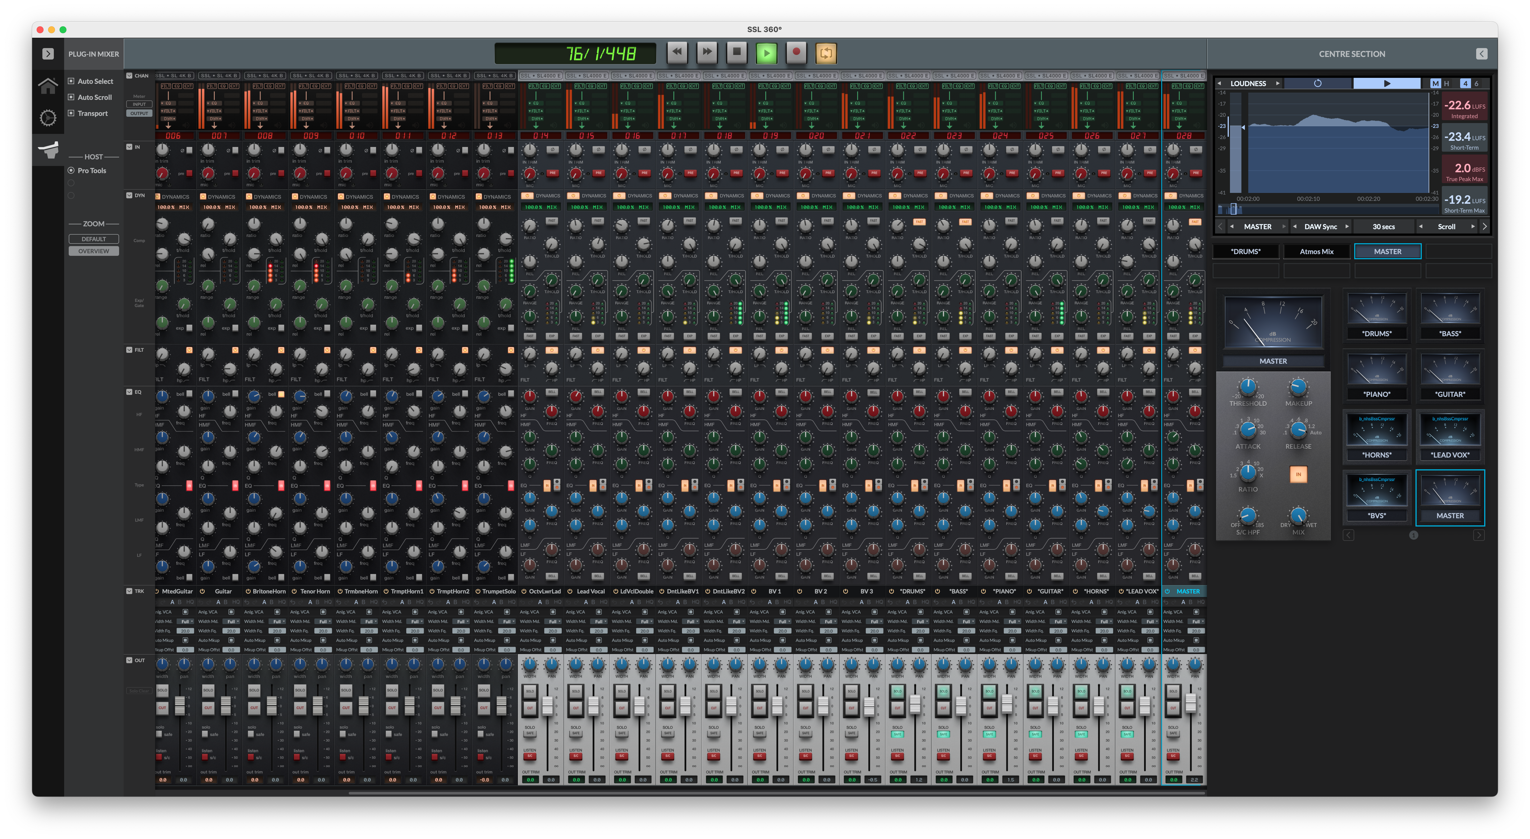Image resolution: width=1530 pixels, height=839 pixels.
Task: Stop playback with the stop button
Action: click(x=736, y=52)
